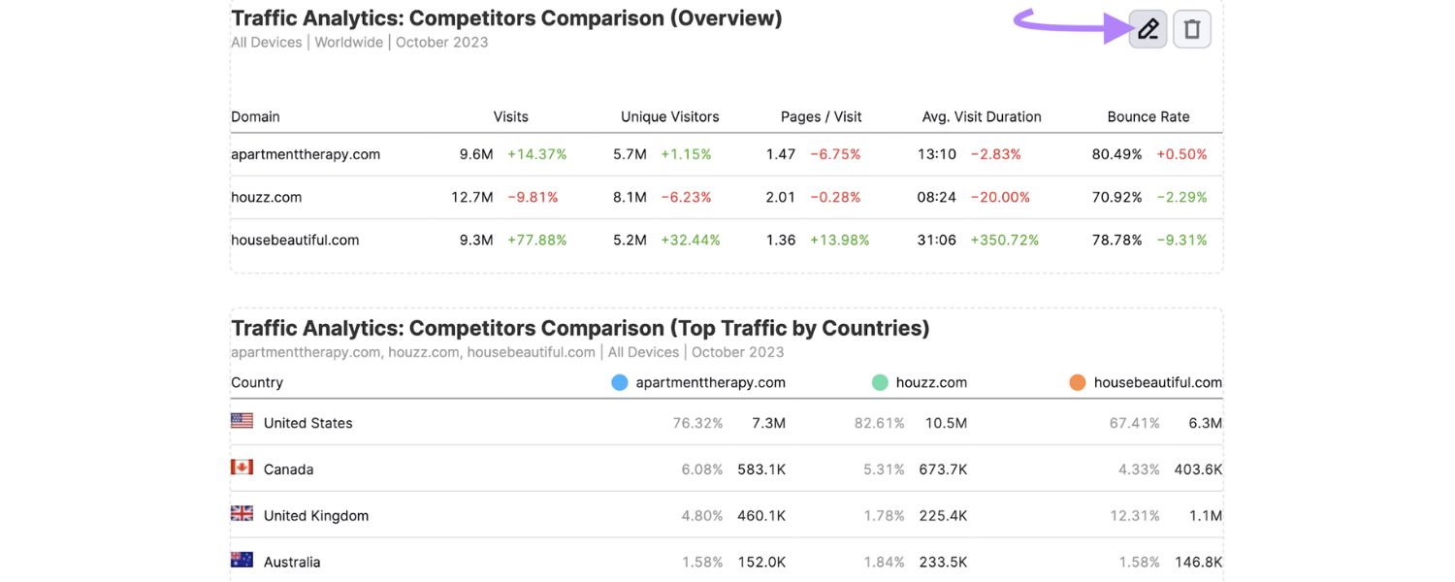Toggle the orange housebeautiful.com legend marker
This screenshot has width=1455, height=582.
pos(1077,382)
